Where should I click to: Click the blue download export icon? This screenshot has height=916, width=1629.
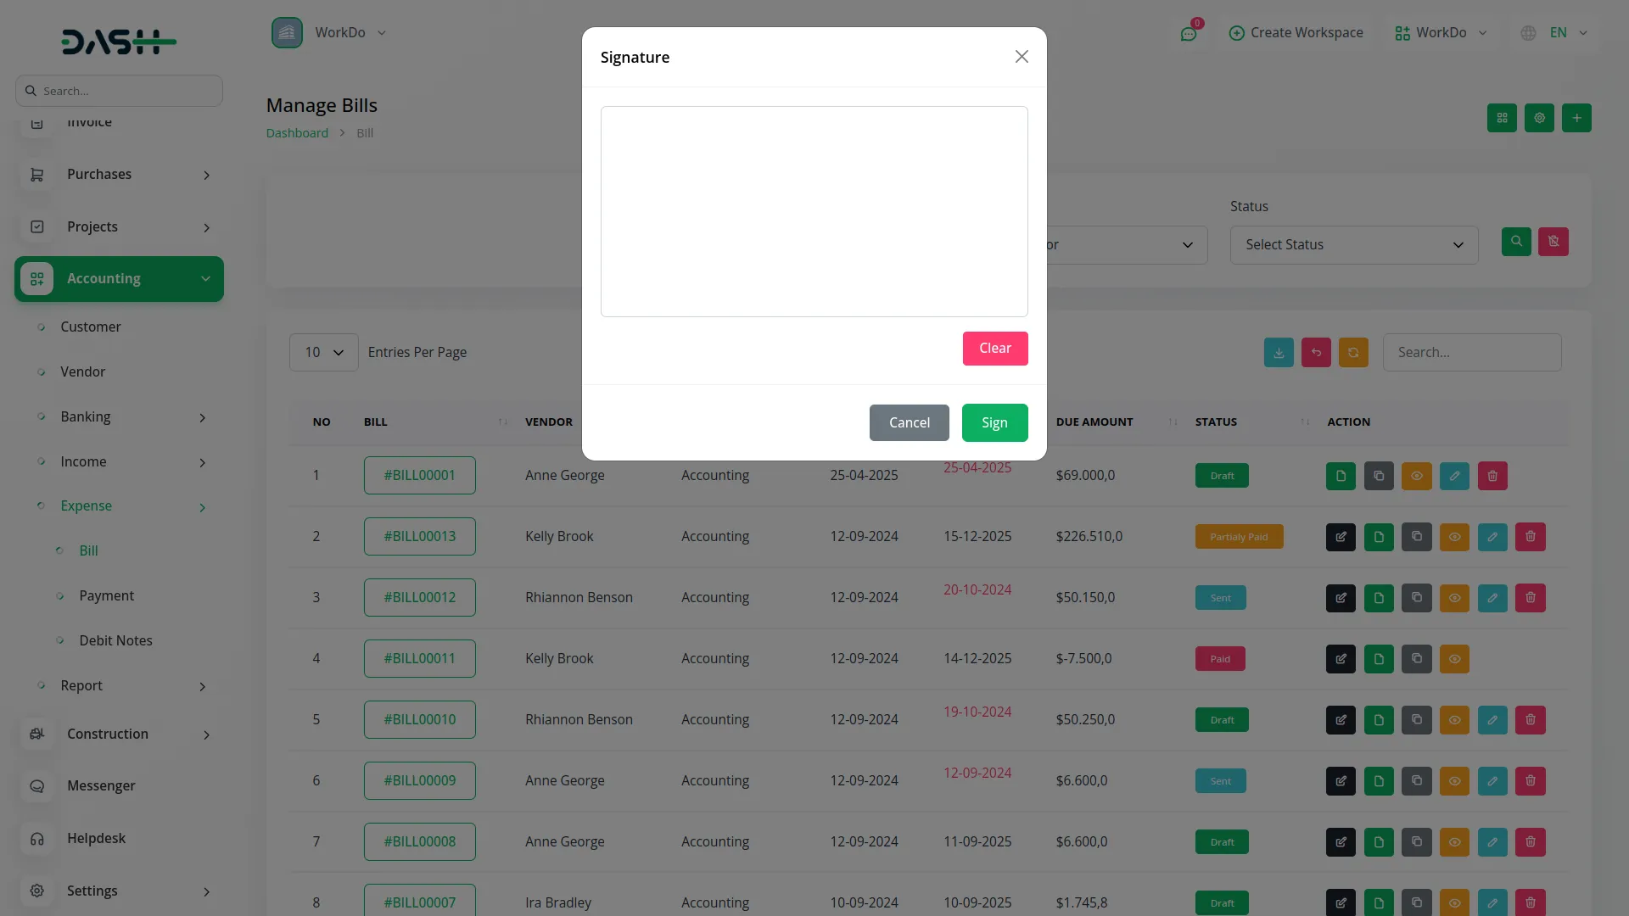(x=1279, y=352)
